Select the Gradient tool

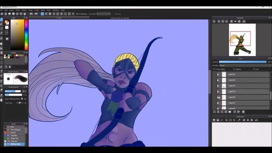1,53
